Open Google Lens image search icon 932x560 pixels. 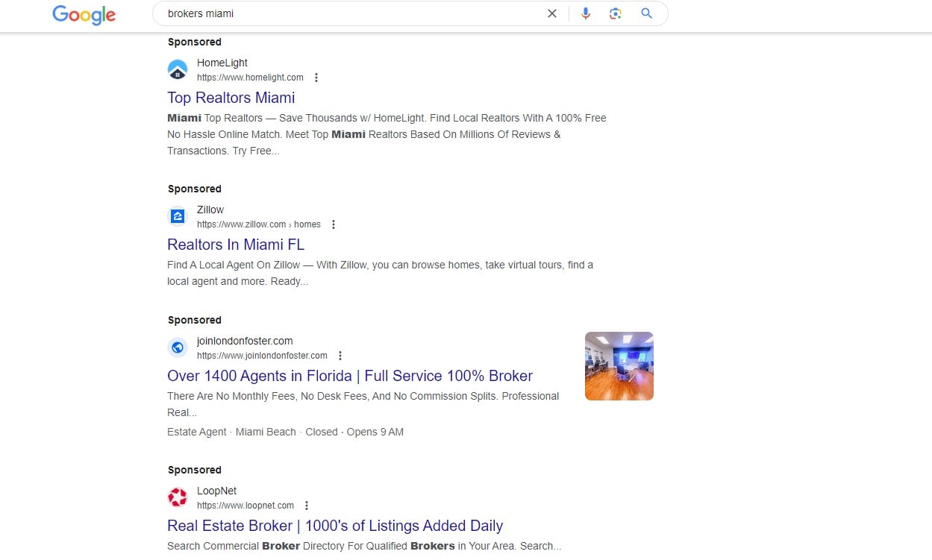616,13
